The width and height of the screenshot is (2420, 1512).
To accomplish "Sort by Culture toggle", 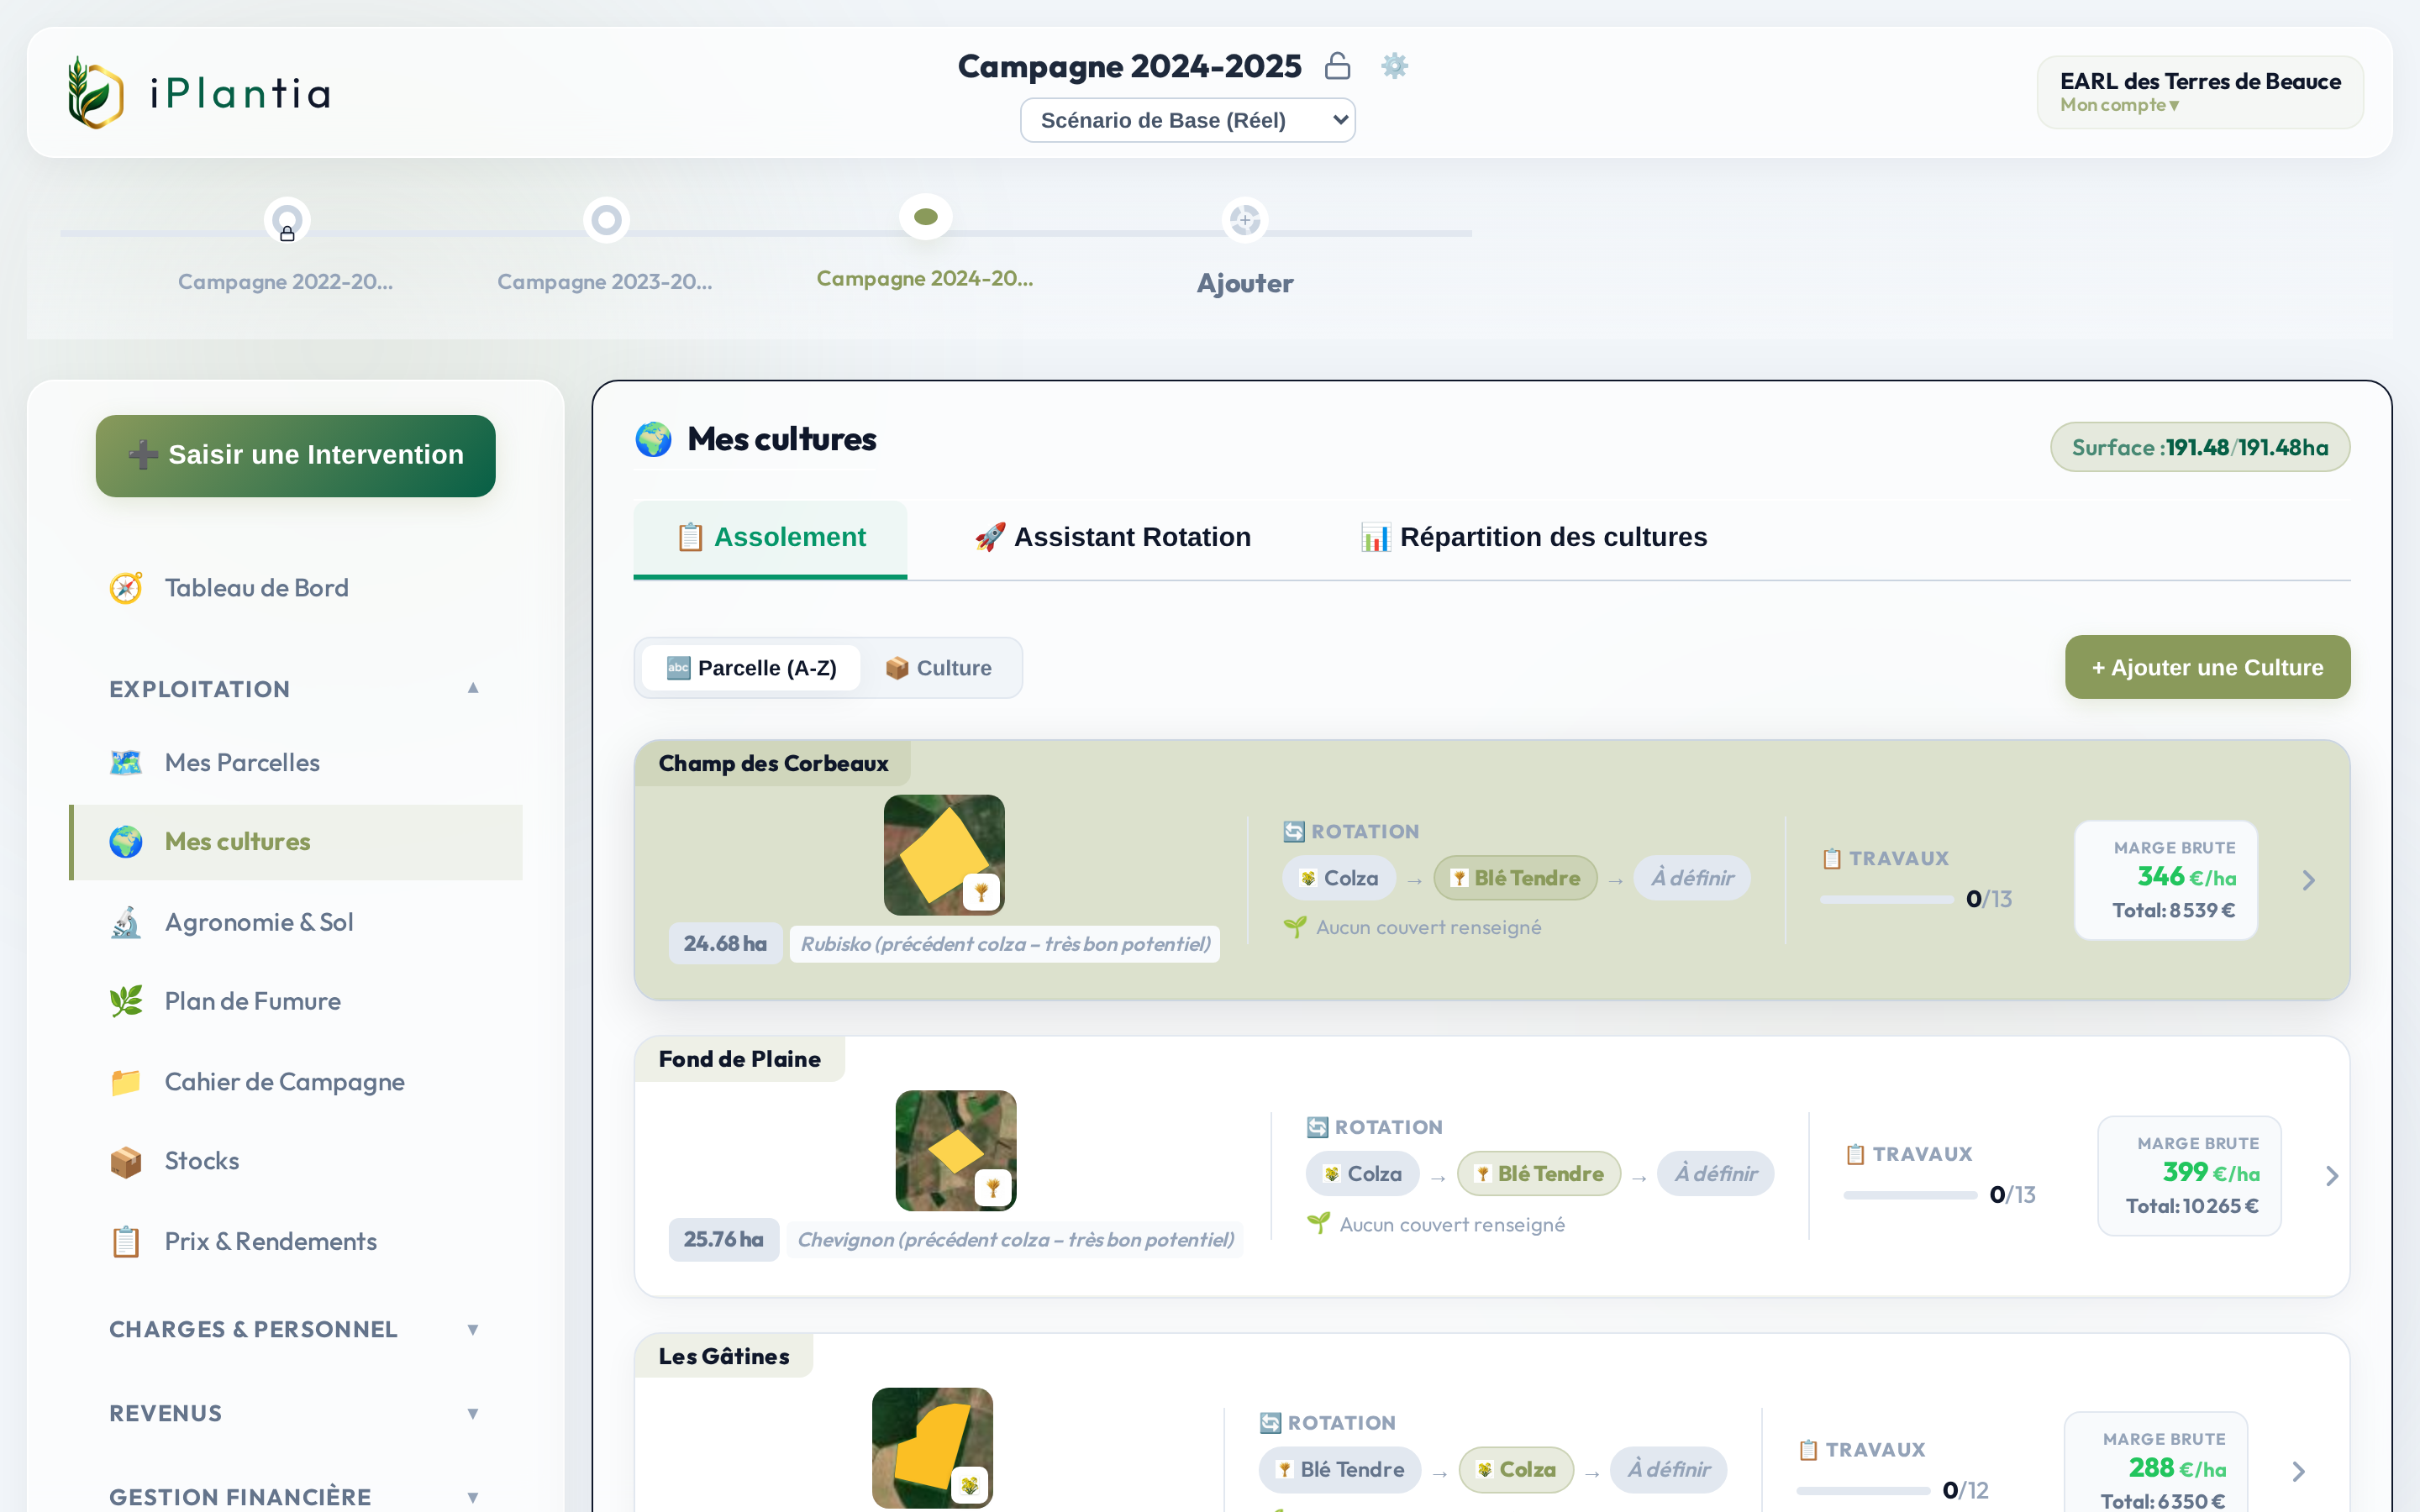I will point(939,668).
